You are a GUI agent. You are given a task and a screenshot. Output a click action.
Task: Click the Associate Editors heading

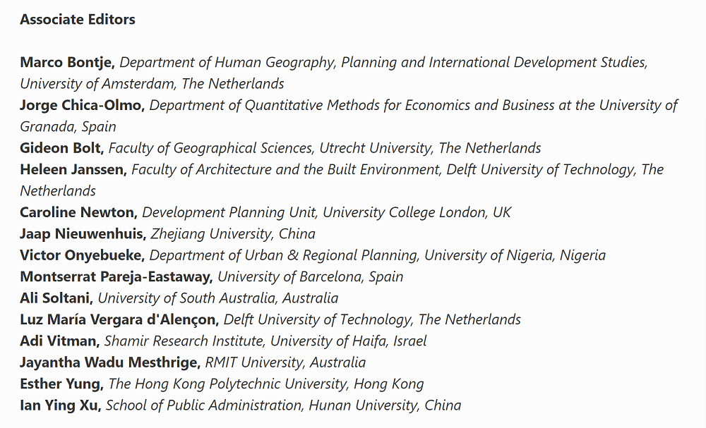[x=78, y=20]
